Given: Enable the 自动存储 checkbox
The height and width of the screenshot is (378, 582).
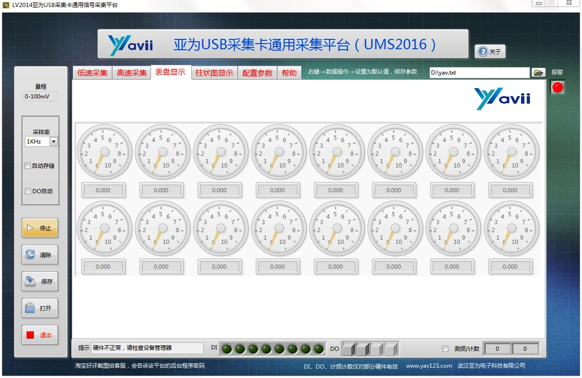Looking at the screenshot, I should tap(28, 166).
